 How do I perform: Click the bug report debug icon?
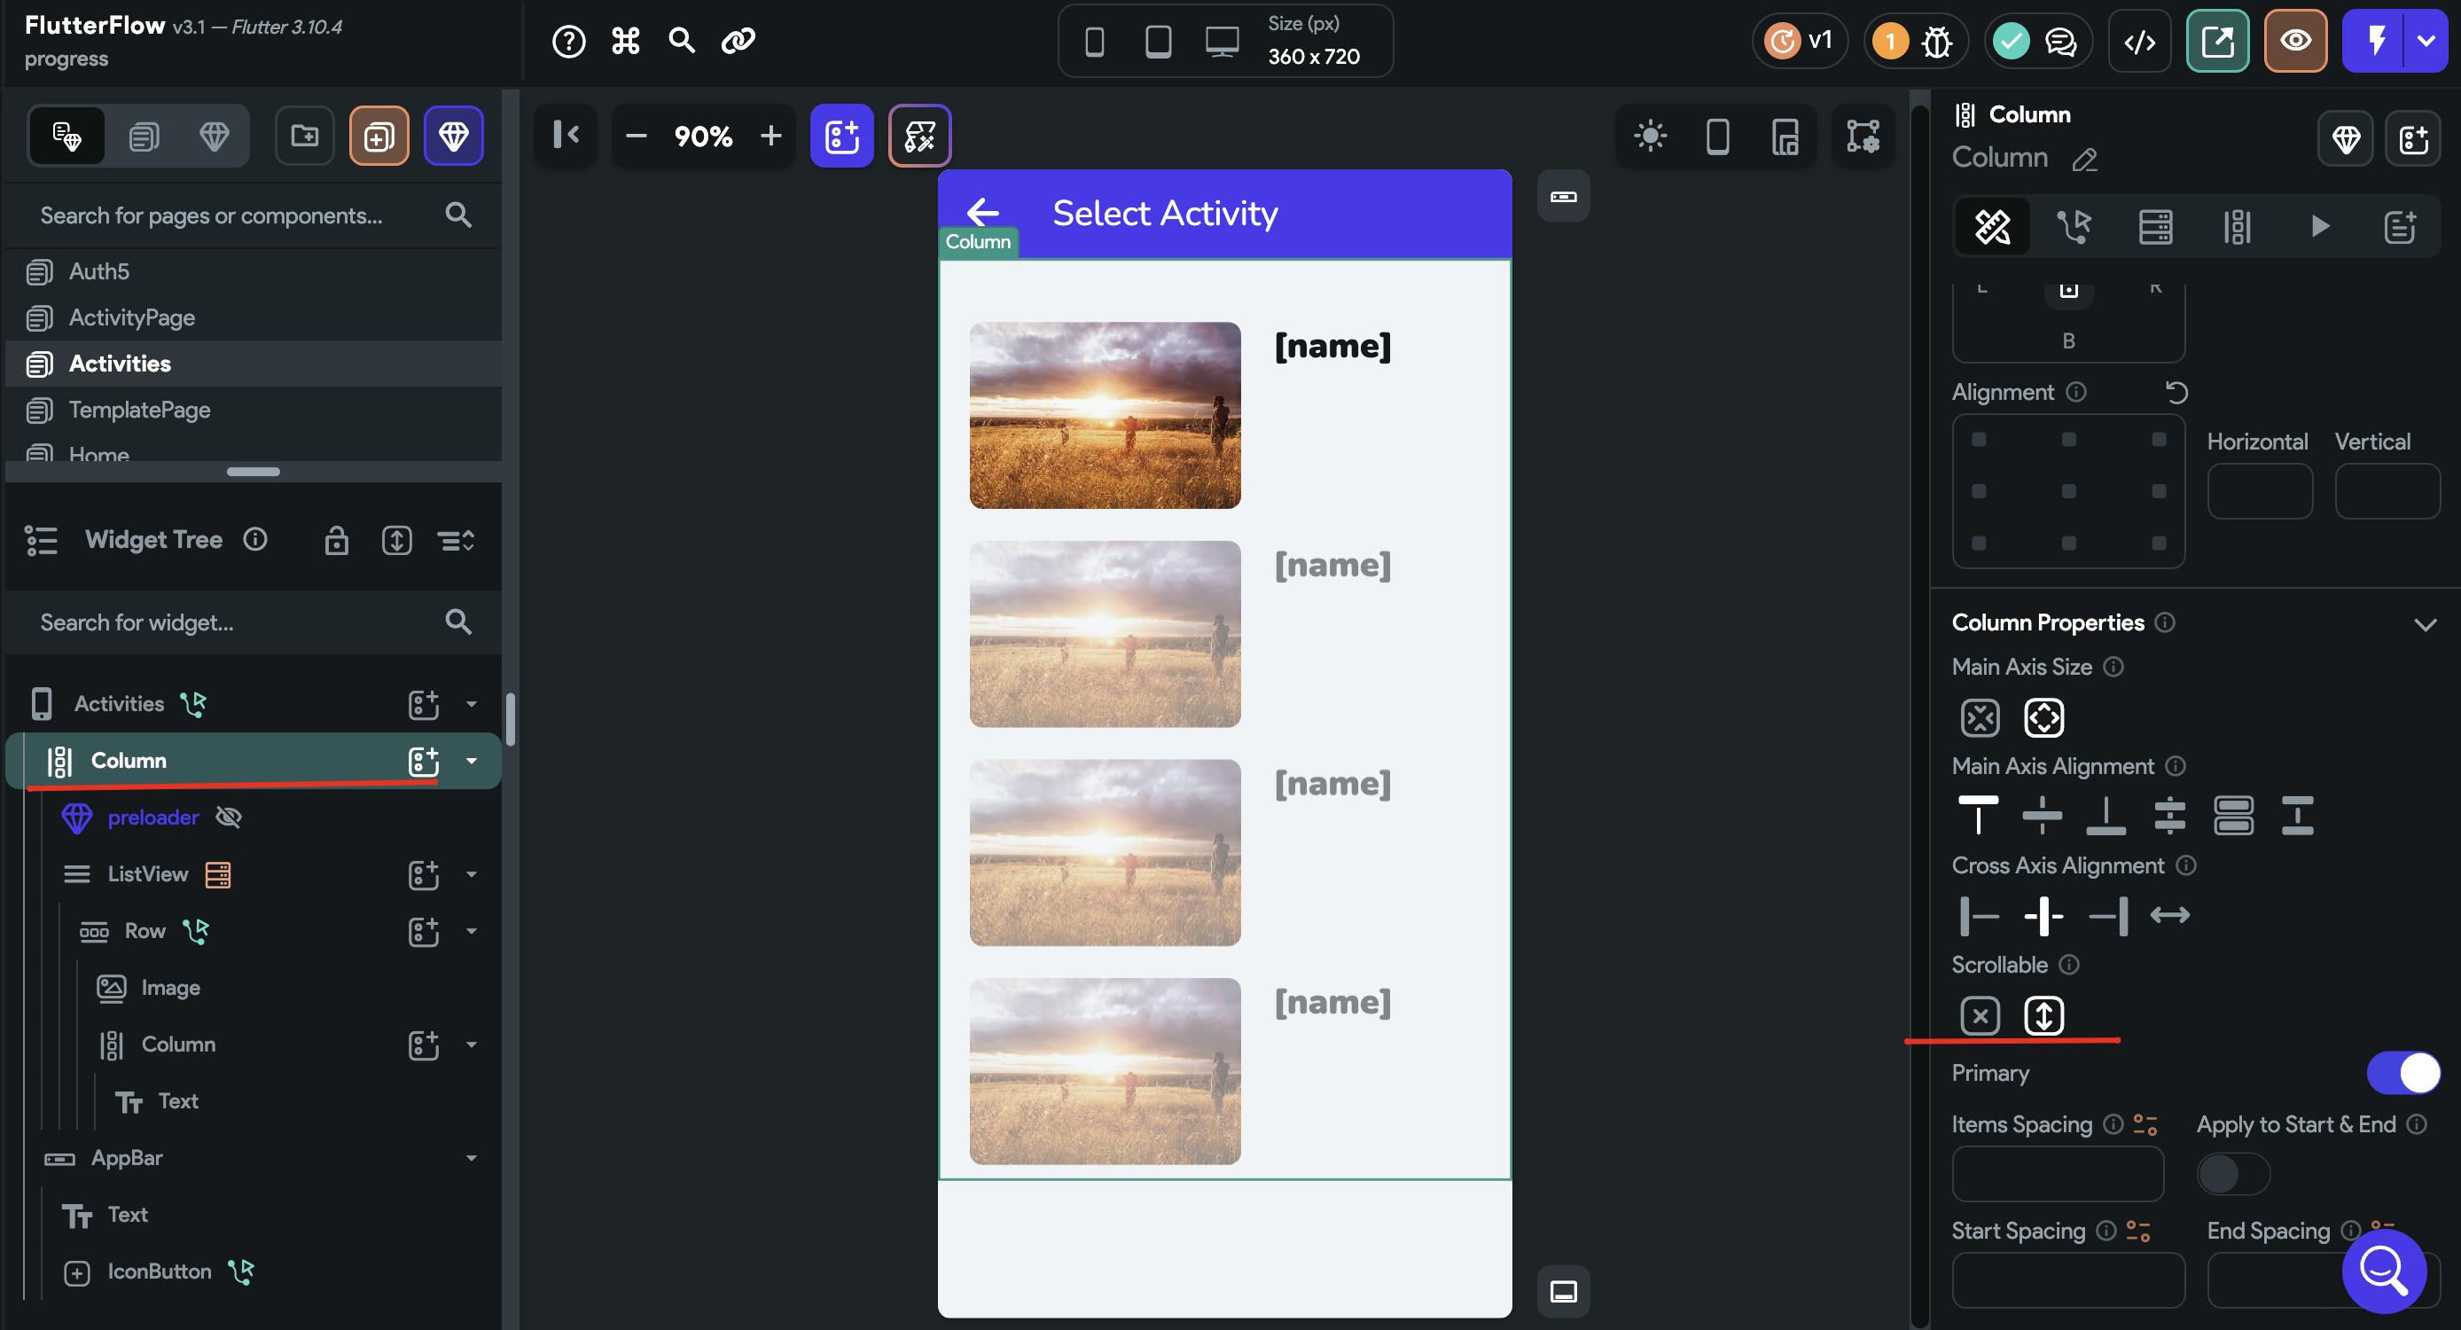pos(1936,41)
